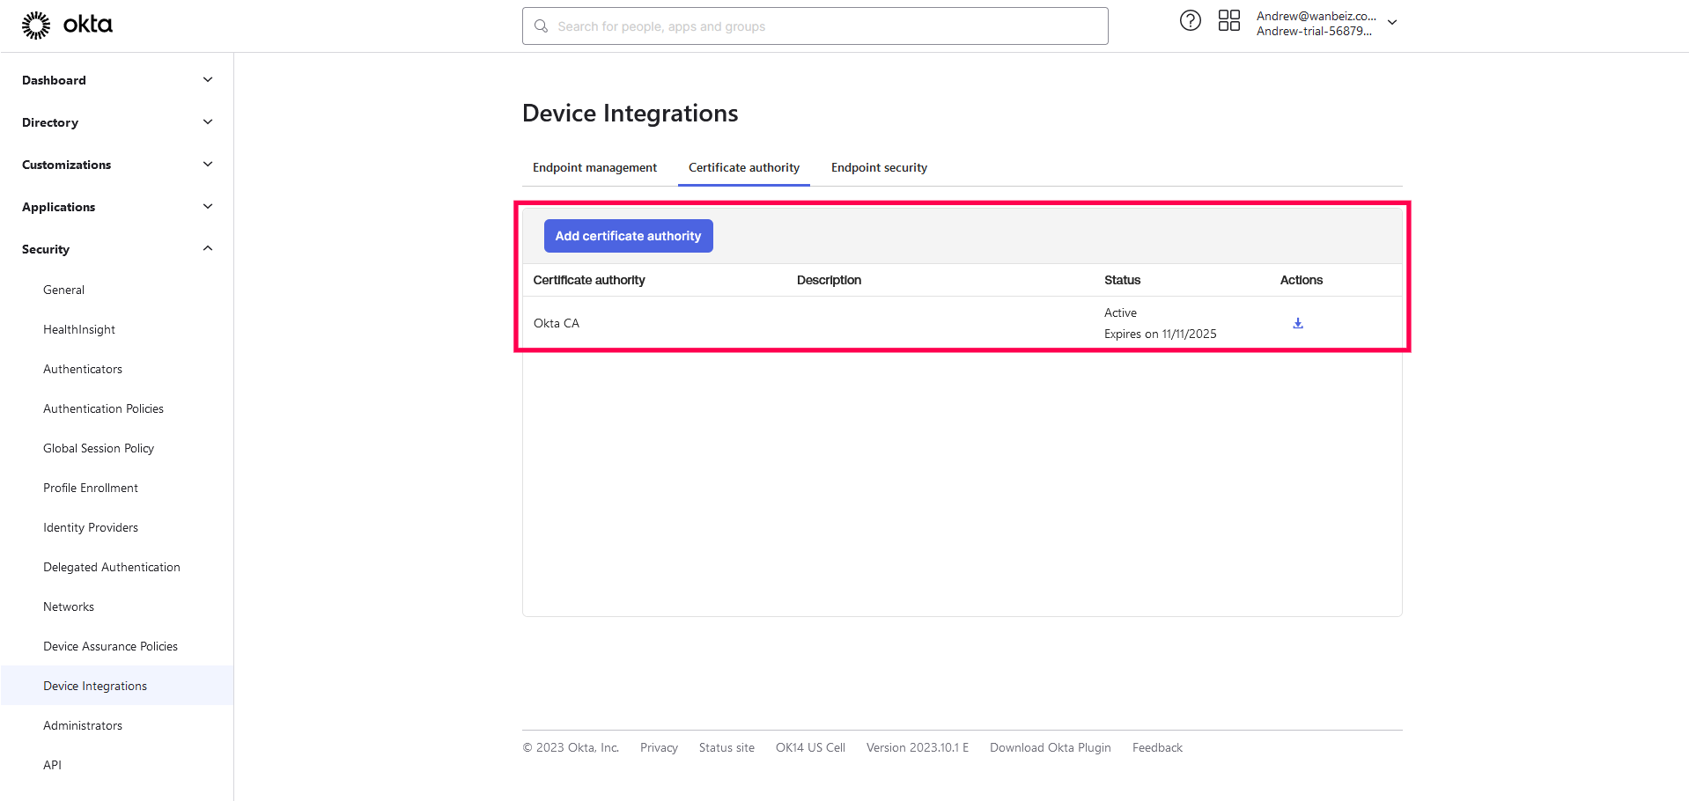The image size is (1689, 801).
Task: Expand the Applications menu section
Action: [x=207, y=207]
